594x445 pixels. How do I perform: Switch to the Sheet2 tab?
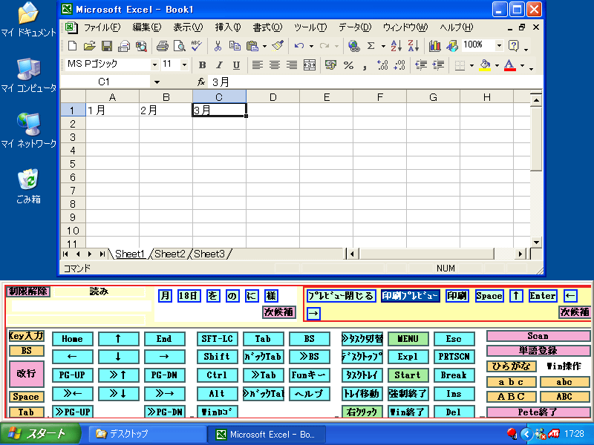tap(170, 254)
